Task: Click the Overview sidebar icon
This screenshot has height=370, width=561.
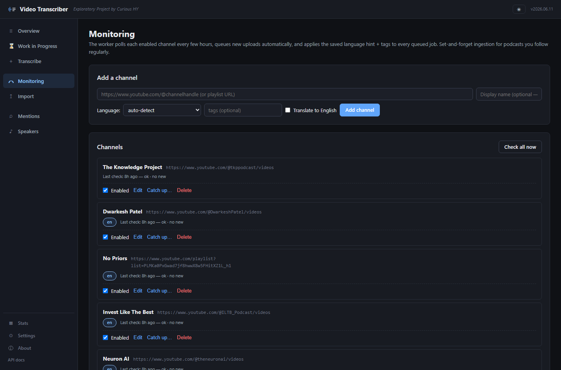Action: (11, 31)
